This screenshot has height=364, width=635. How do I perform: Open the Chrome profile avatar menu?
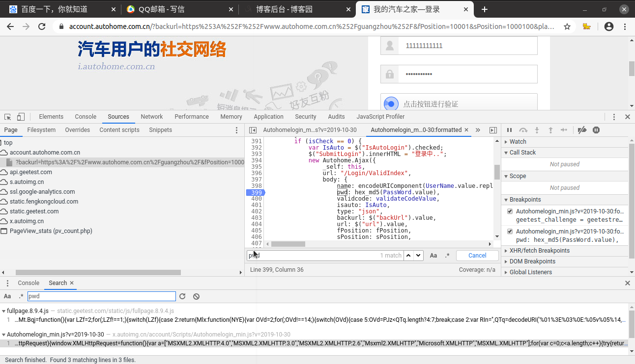609,27
